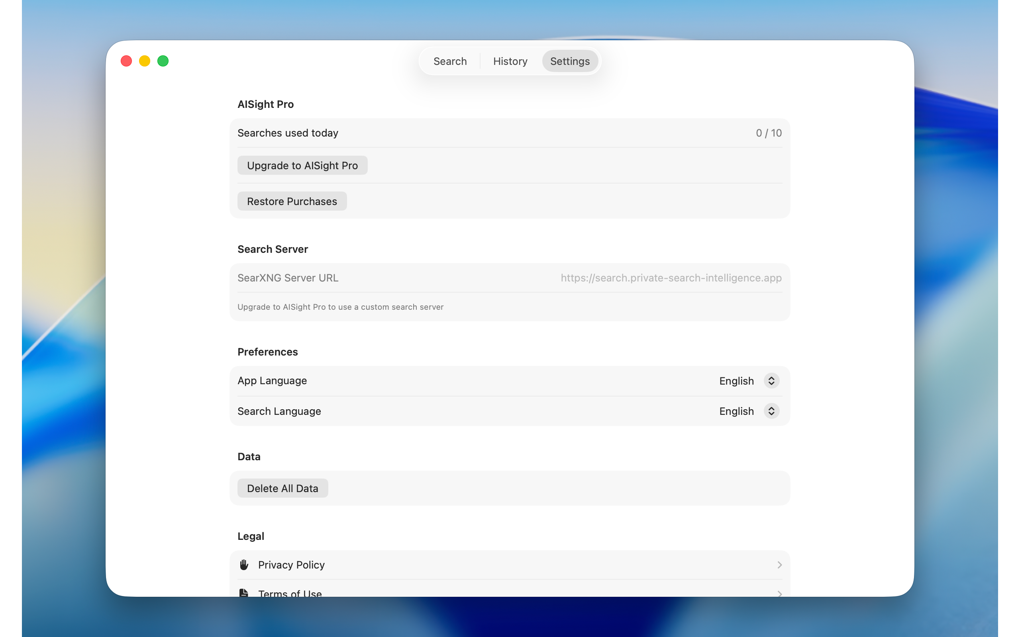Viewport: 1020px width, 637px height.
Task: Click the AISight Pro section heading
Action: 265,104
